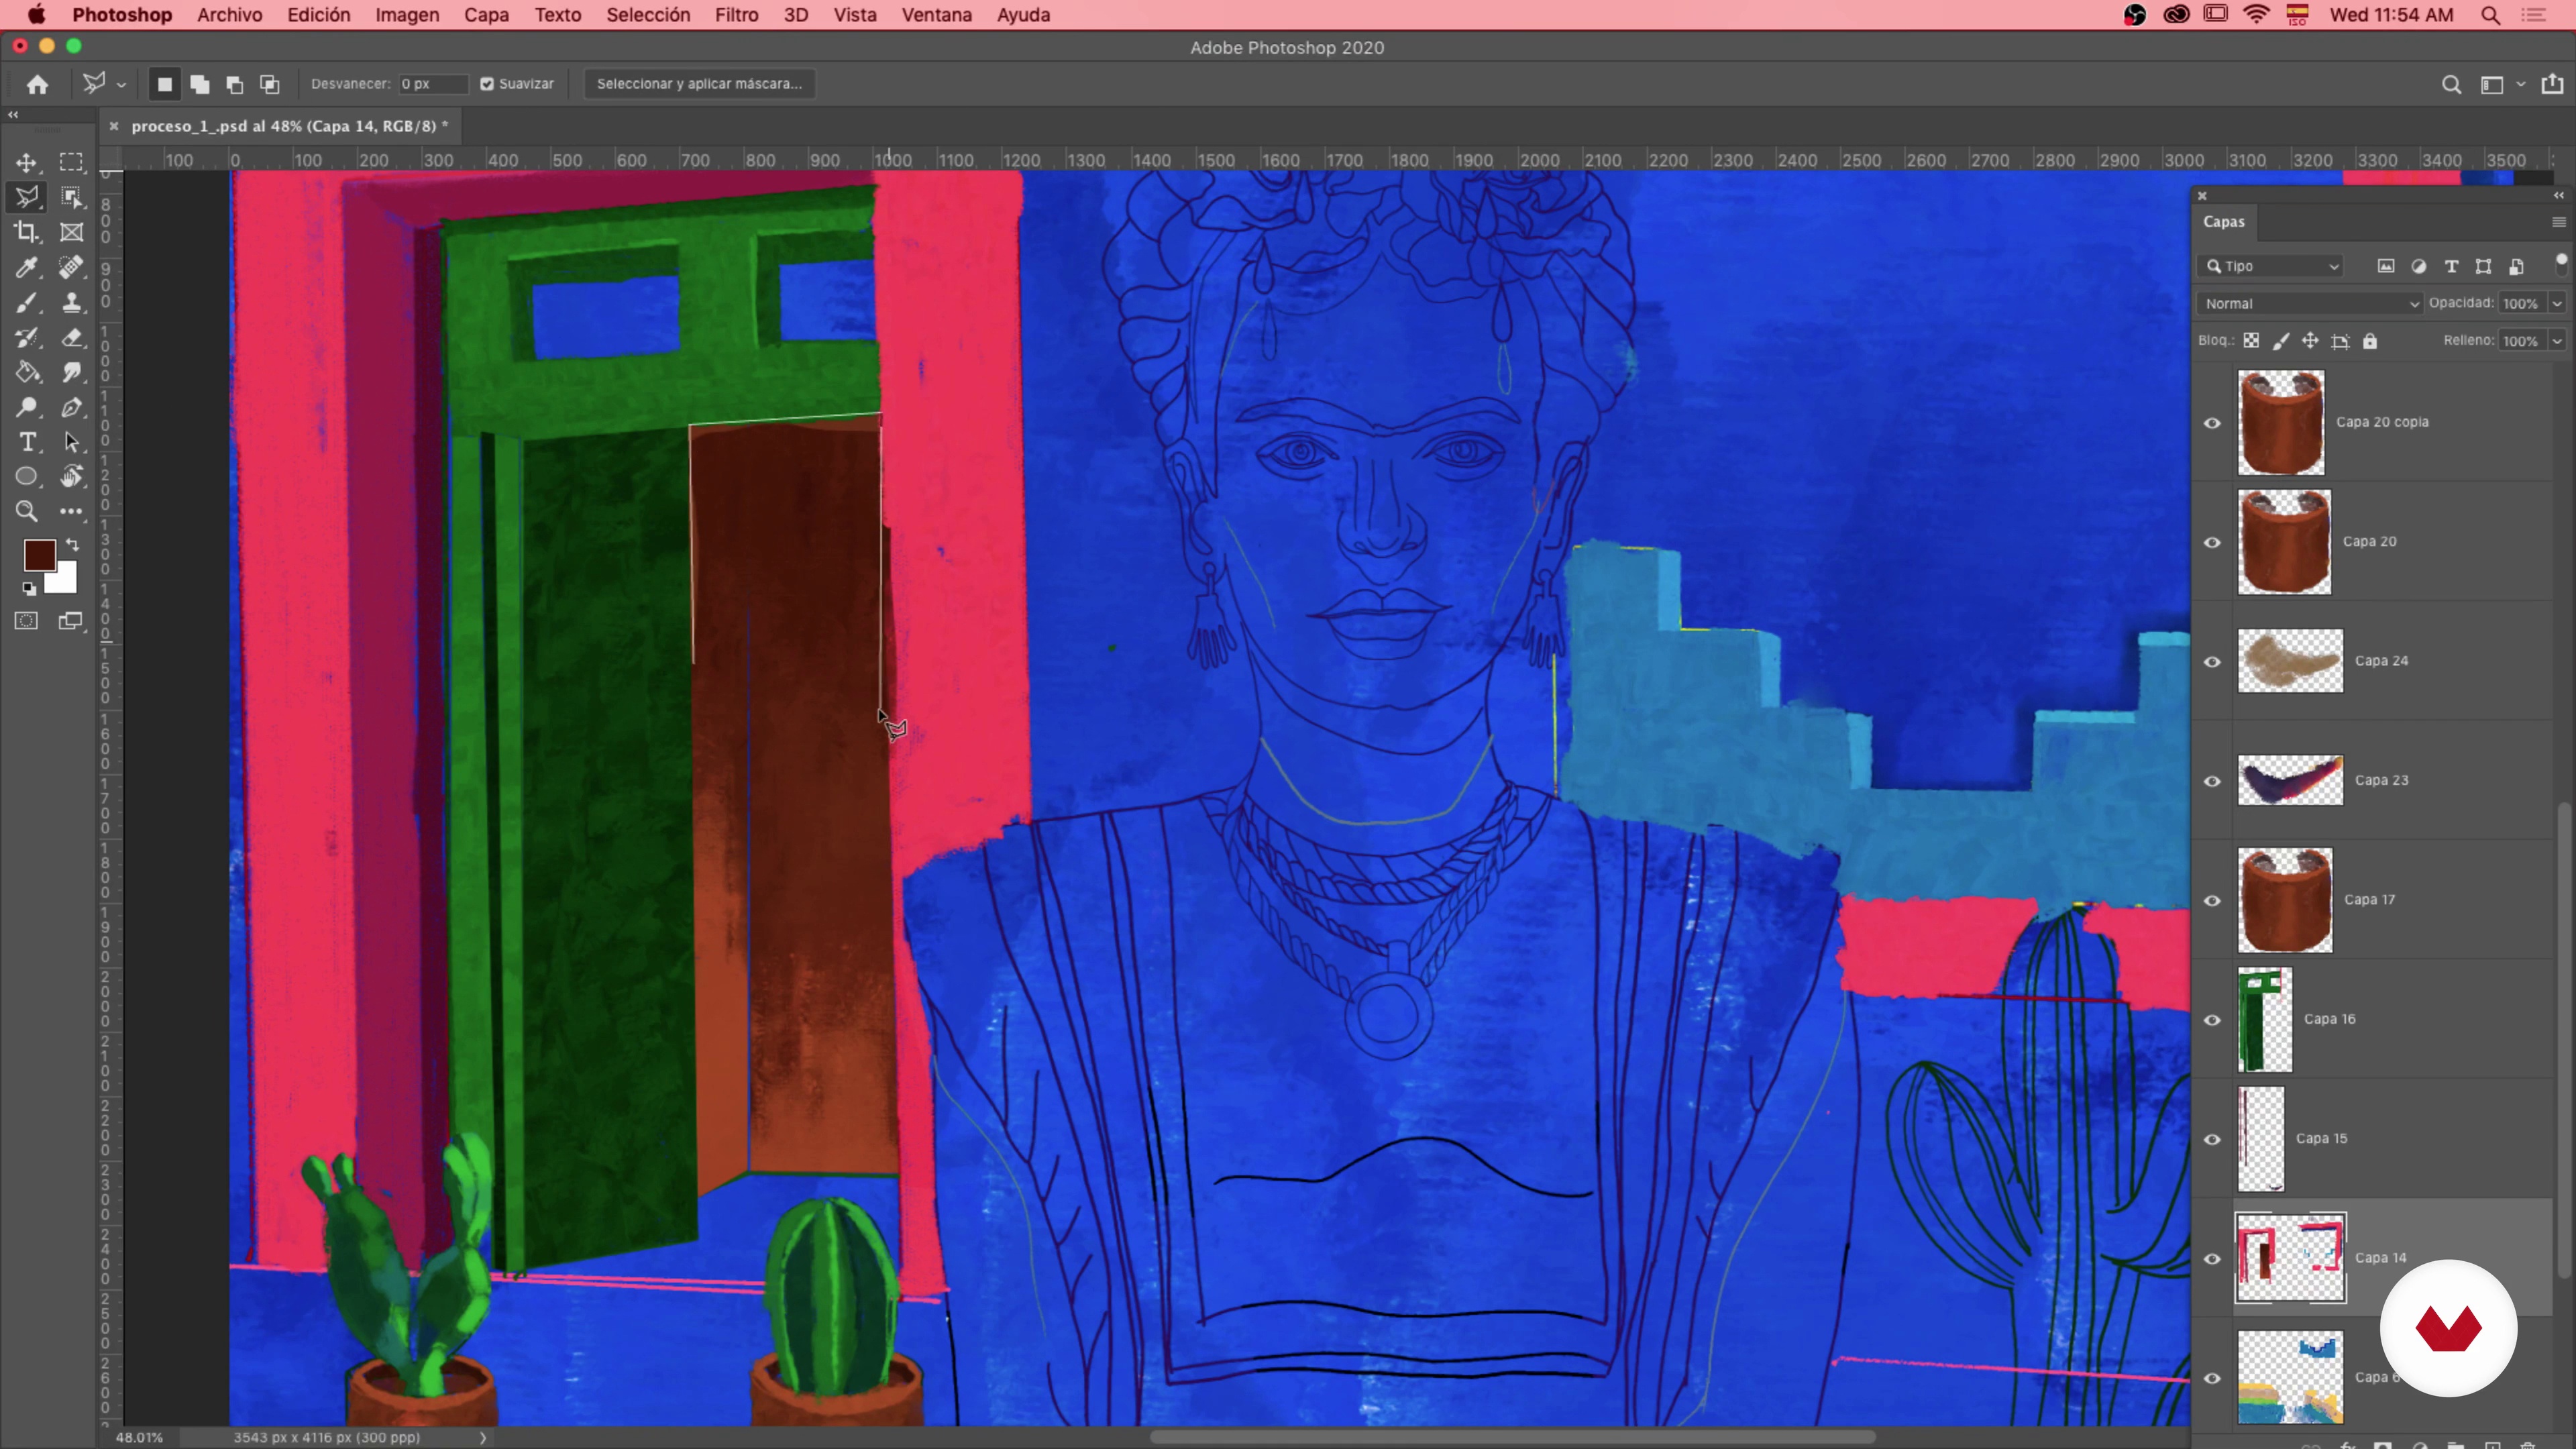Hide the Capa 14 layer
This screenshot has height=1449, width=2576.
(2212, 1259)
